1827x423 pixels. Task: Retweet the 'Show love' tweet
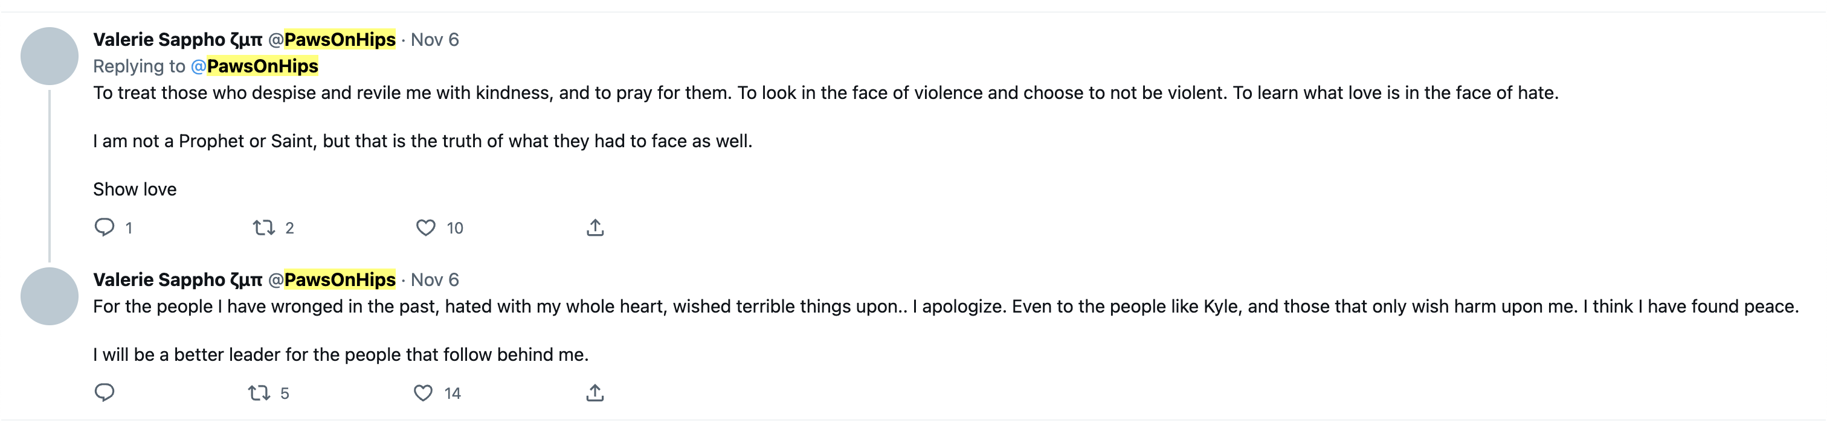tap(264, 227)
